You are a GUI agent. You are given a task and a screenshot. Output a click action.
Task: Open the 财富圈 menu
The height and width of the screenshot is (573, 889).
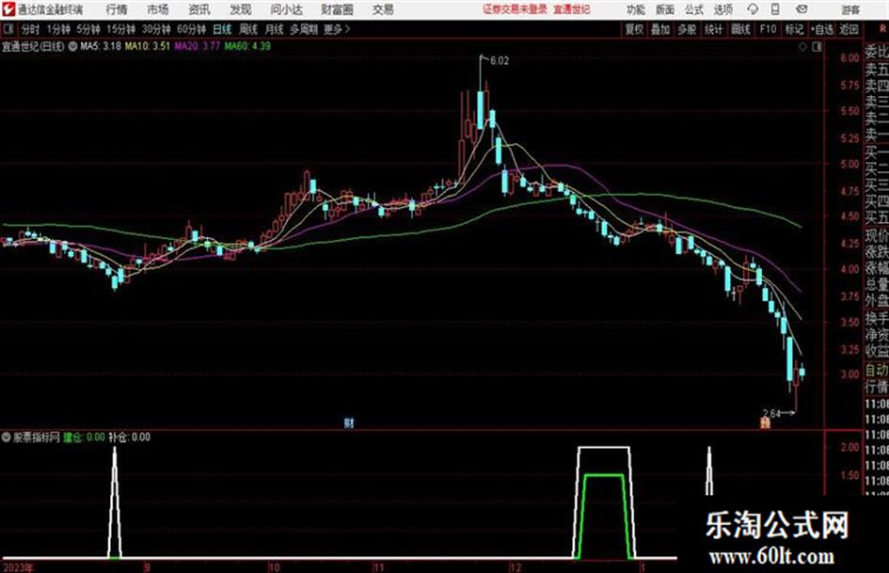337,9
